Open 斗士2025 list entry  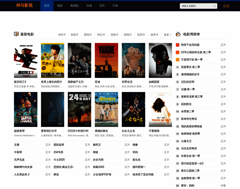pos(59,160)
